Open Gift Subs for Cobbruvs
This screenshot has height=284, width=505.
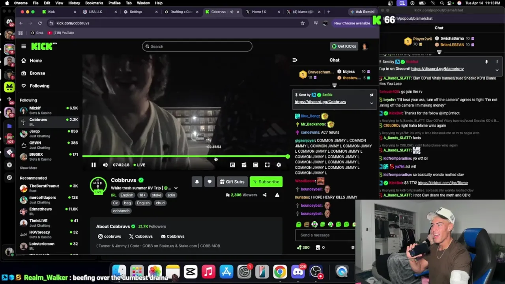click(232, 182)
